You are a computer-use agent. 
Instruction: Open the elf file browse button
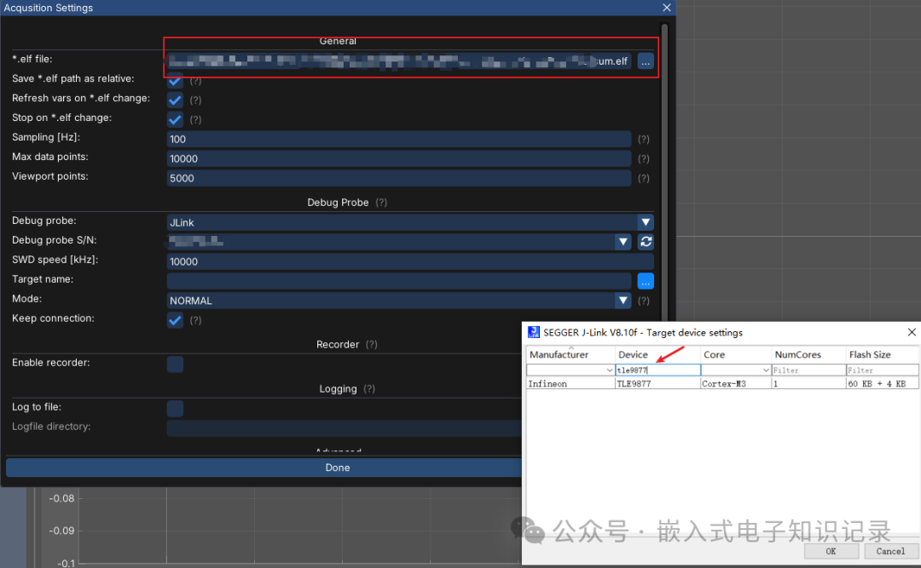[x=646, y=61]
